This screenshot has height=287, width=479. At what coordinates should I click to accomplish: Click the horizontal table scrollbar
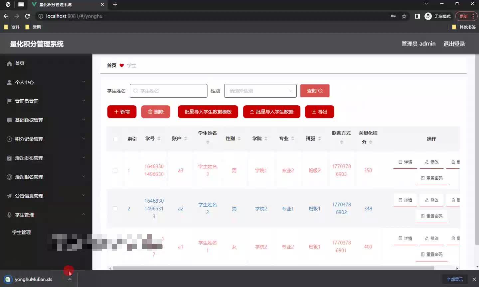click(273, 268)
